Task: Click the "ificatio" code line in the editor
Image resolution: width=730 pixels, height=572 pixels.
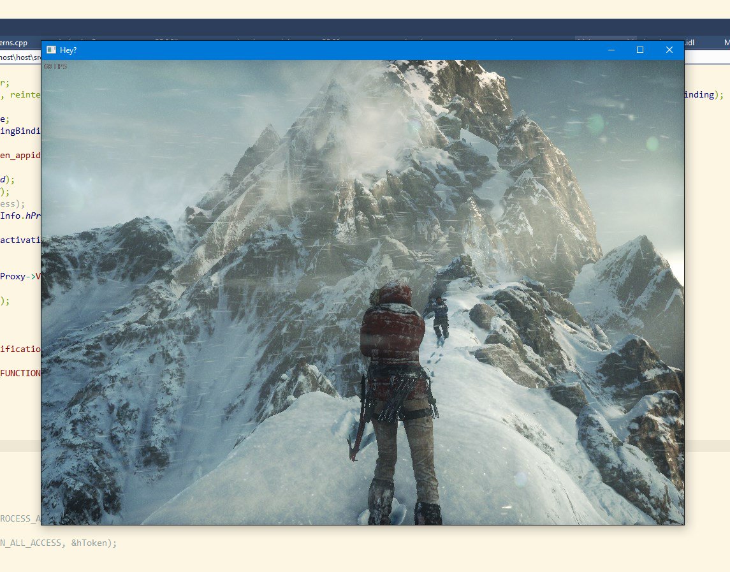Action: 20,349
